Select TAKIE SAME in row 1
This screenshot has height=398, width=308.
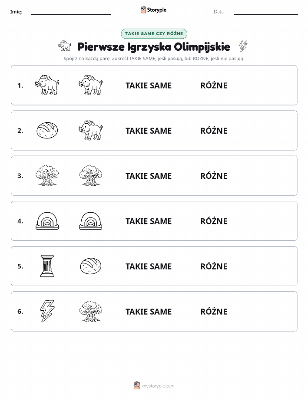149,86
